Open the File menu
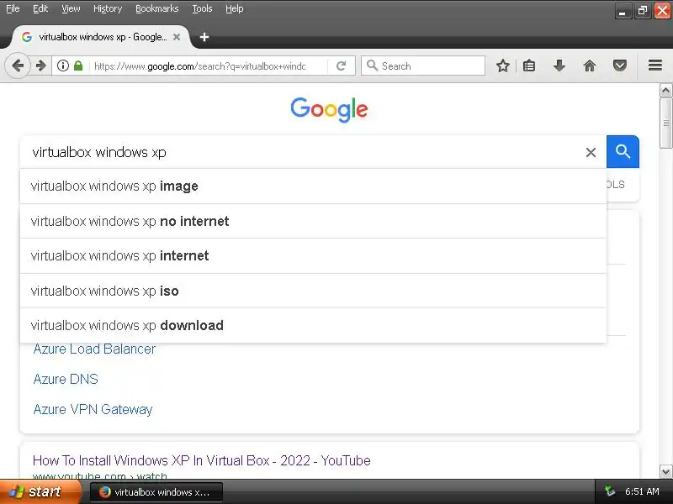 13,8
